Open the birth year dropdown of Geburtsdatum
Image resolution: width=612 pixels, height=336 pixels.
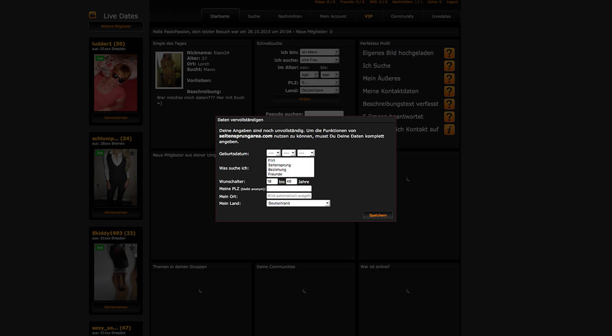[306, 153]
